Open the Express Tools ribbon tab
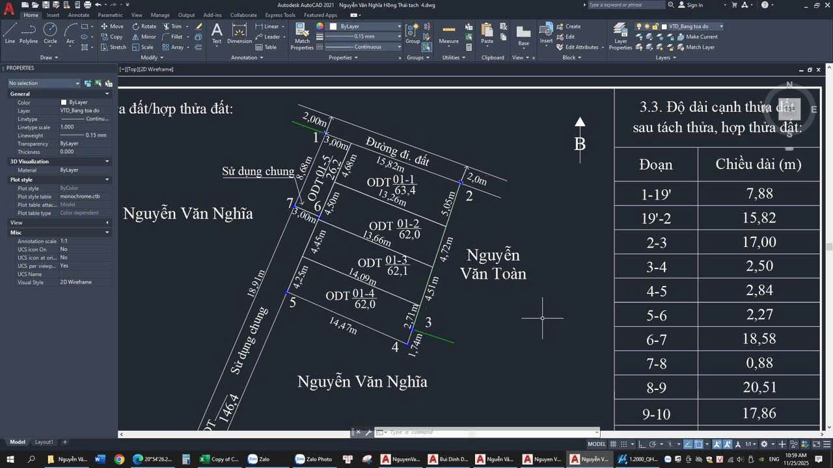 tap(279, 14)
